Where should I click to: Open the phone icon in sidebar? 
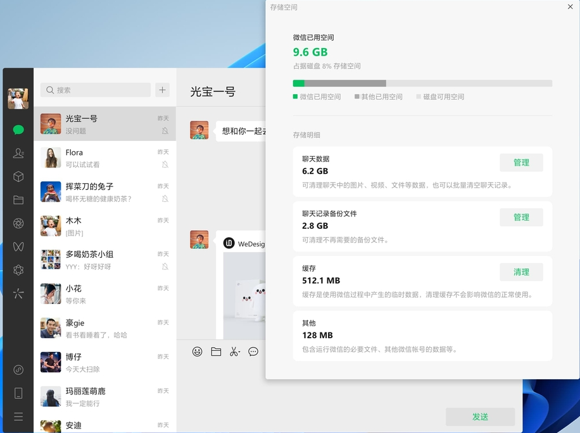tap(18, 393)
